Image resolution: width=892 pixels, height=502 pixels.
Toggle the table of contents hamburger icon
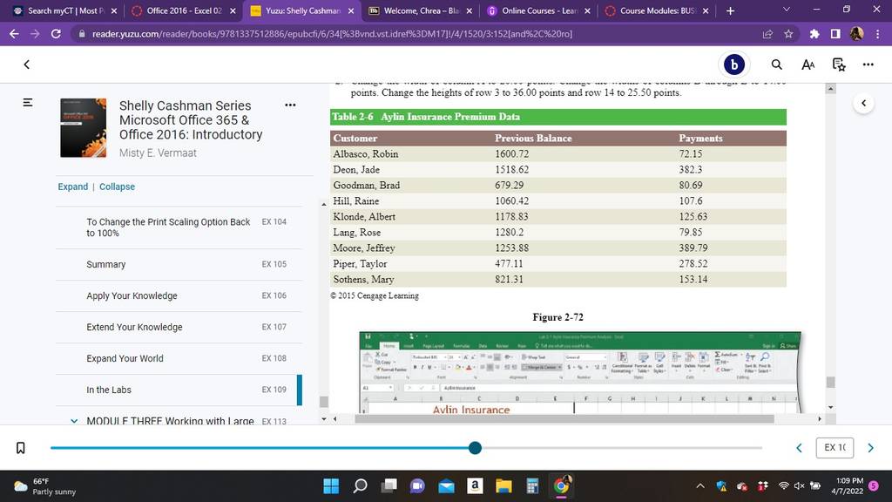coord(27,103)
